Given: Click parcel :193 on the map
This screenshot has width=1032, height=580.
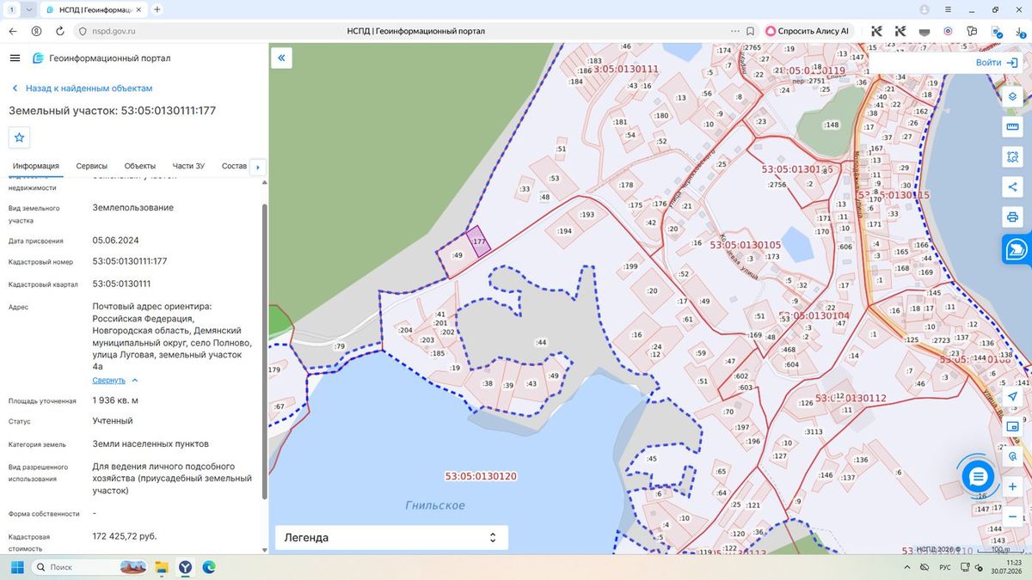Looking at the screenshot, I should pyautogui.click(x=587, y=215).
